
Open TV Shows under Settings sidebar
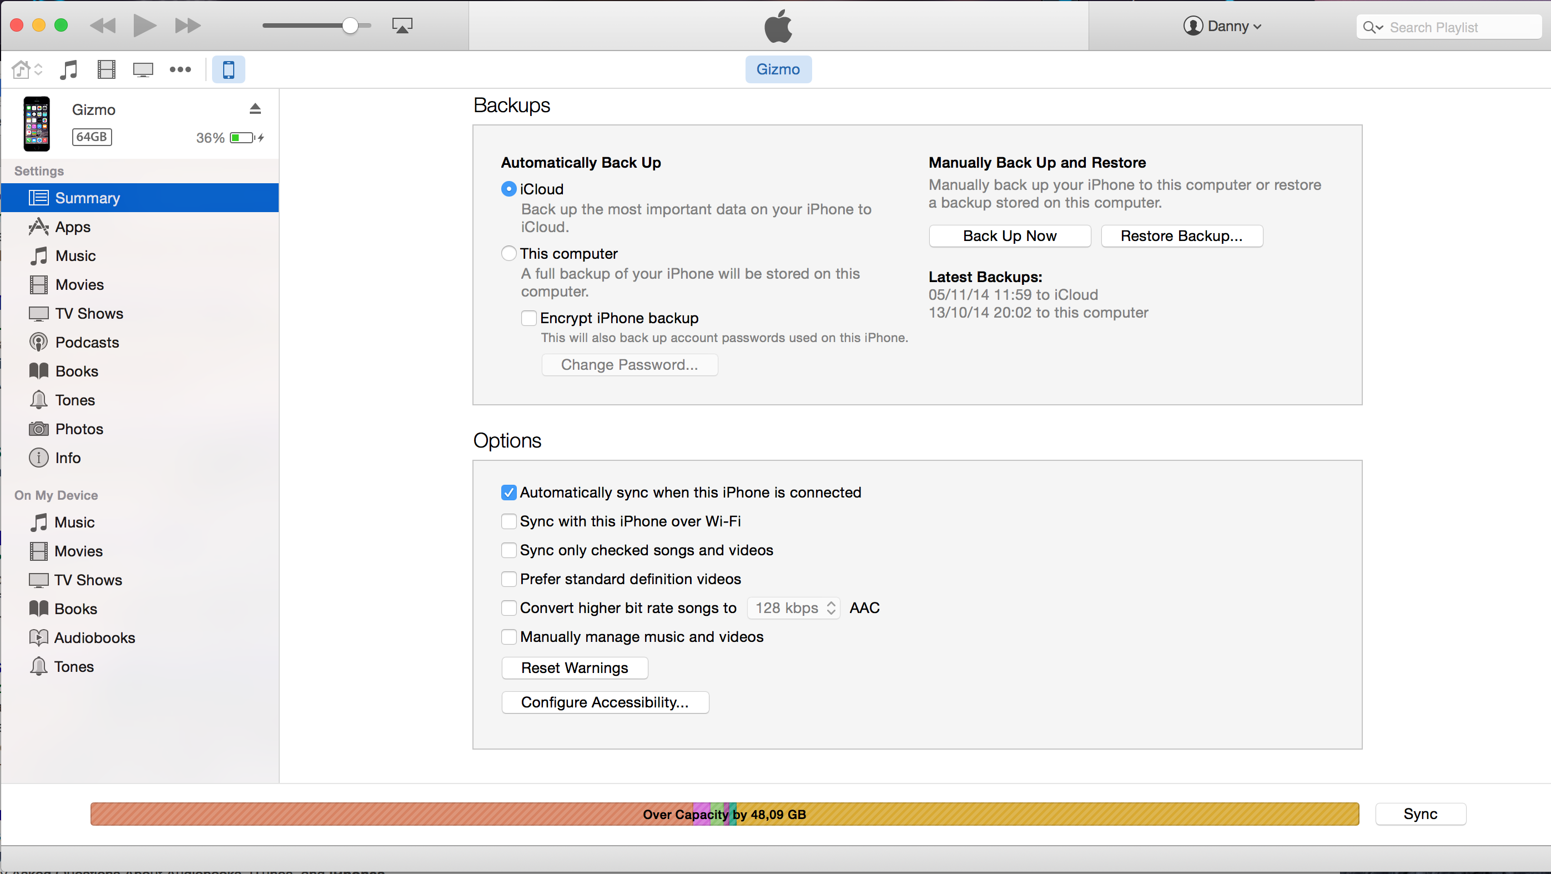click(x=140, y=313)
